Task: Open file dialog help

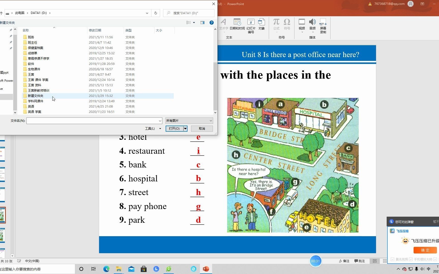Action: tap(211, 23)
